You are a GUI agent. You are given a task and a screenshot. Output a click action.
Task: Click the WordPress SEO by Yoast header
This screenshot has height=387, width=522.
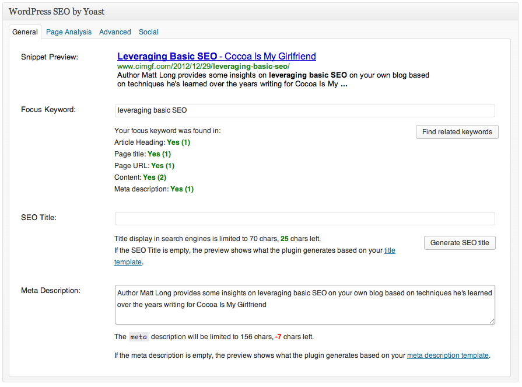[x=57, y=12]
